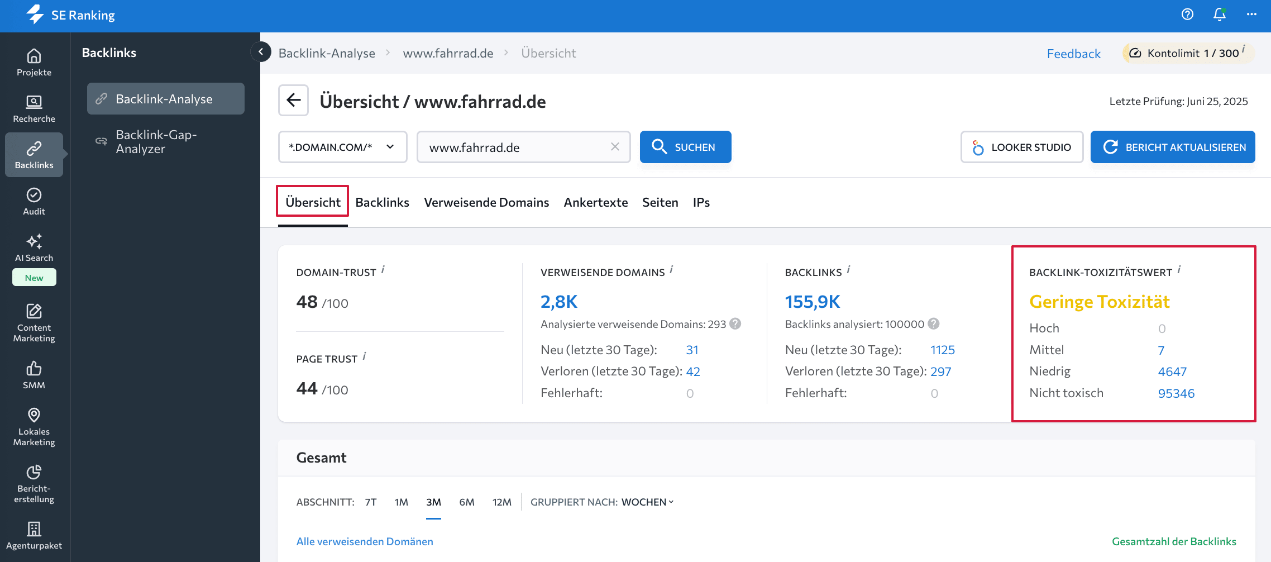
Task: Click help icon after Backlinks analysiert 100000
Action: (x=934, y=323)
